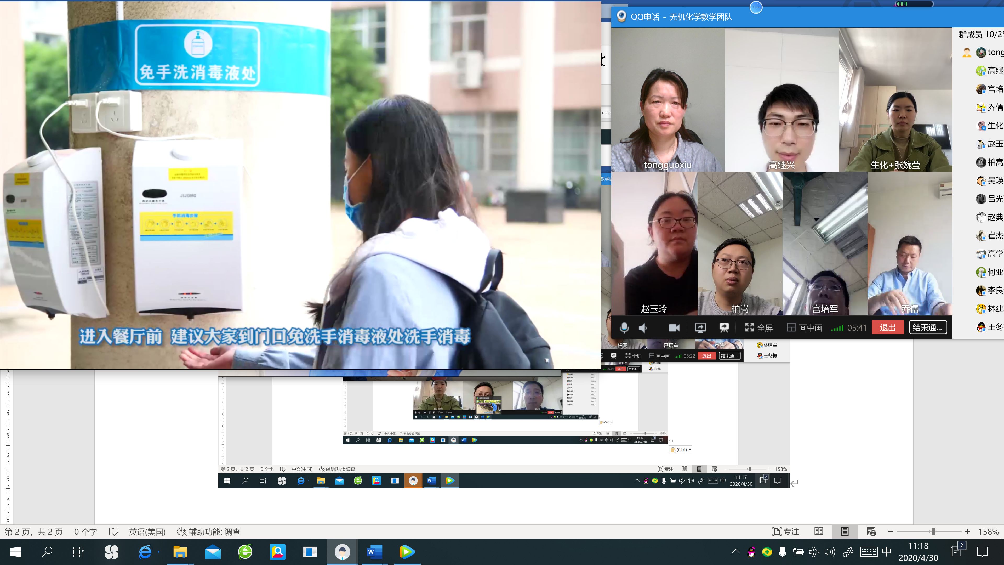Open volume control in system tray

point(830,552)
